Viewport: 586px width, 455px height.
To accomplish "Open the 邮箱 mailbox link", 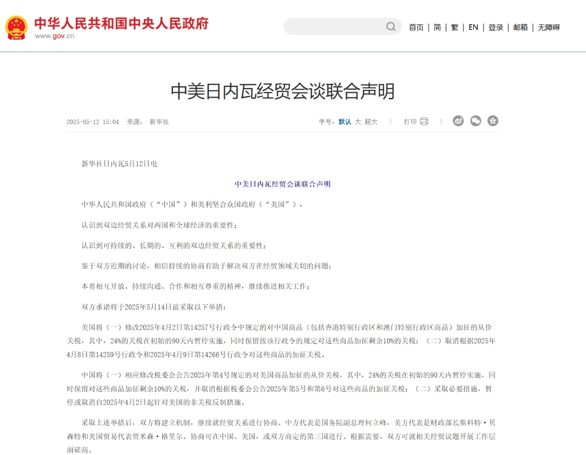I will pos(521,27).
